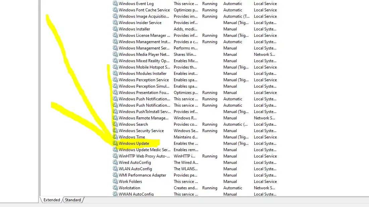Click 'Enables the ...' description of Windows Update

pos(186,143)
